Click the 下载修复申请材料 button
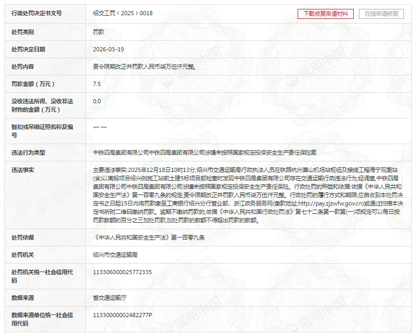Viewport: 415px width, 336px height. 325,14
